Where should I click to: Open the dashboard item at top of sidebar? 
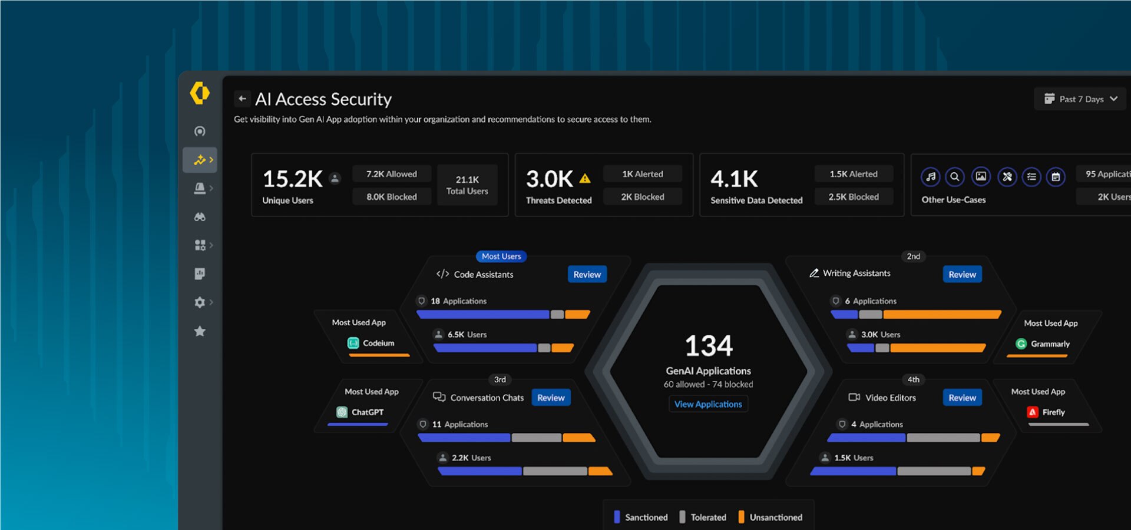click(200, 131)
